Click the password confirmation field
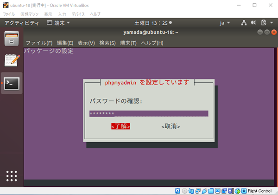 tap(149, 113)
